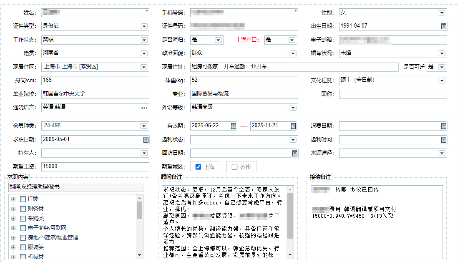Screen dimensions: 460x262
Task: Open the 现居住区 dropdown
Action: (x=144, y=67)
